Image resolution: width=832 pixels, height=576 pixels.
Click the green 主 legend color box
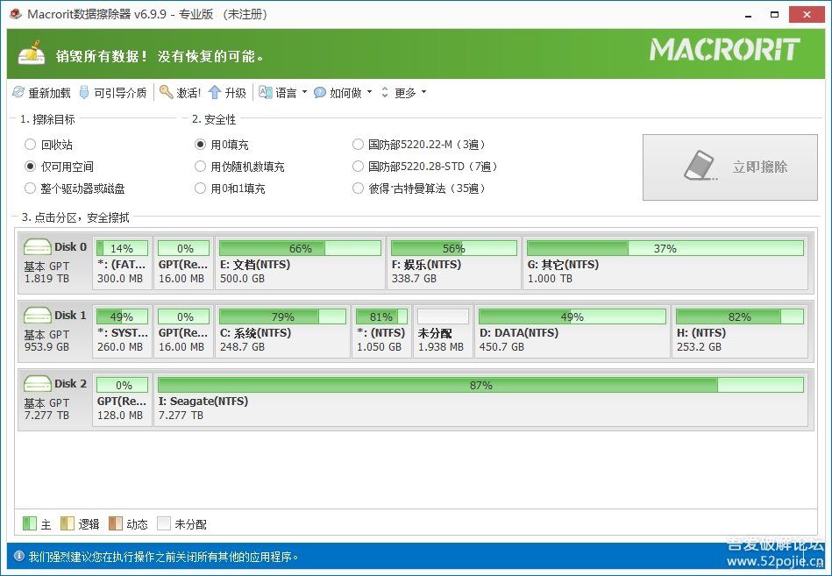(29, 523)
